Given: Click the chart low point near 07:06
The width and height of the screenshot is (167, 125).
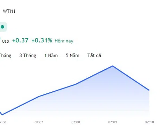Looking at the screenshot, I should click(2, 115).
